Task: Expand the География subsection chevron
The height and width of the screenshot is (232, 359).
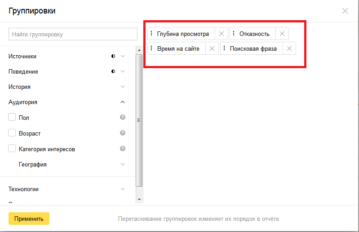Action: point(123,164)
